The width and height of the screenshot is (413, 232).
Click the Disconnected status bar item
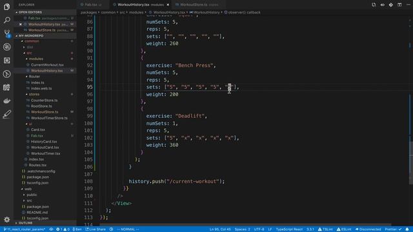pos(368,229)
